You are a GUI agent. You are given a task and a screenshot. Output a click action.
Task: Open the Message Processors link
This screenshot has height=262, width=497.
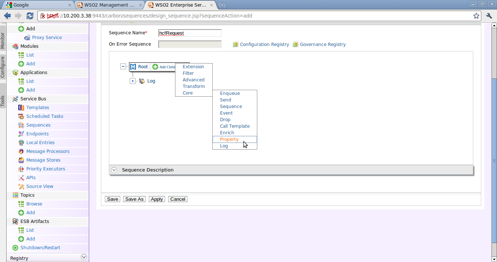pyautogui.click(x=48, y=151)
